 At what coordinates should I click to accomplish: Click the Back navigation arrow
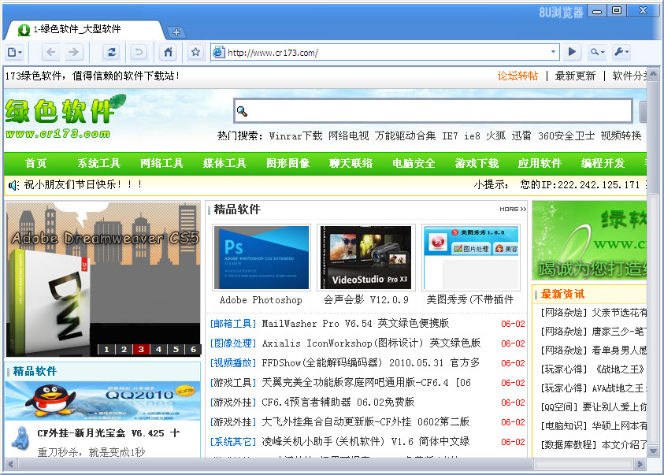(x=50, y=52)
